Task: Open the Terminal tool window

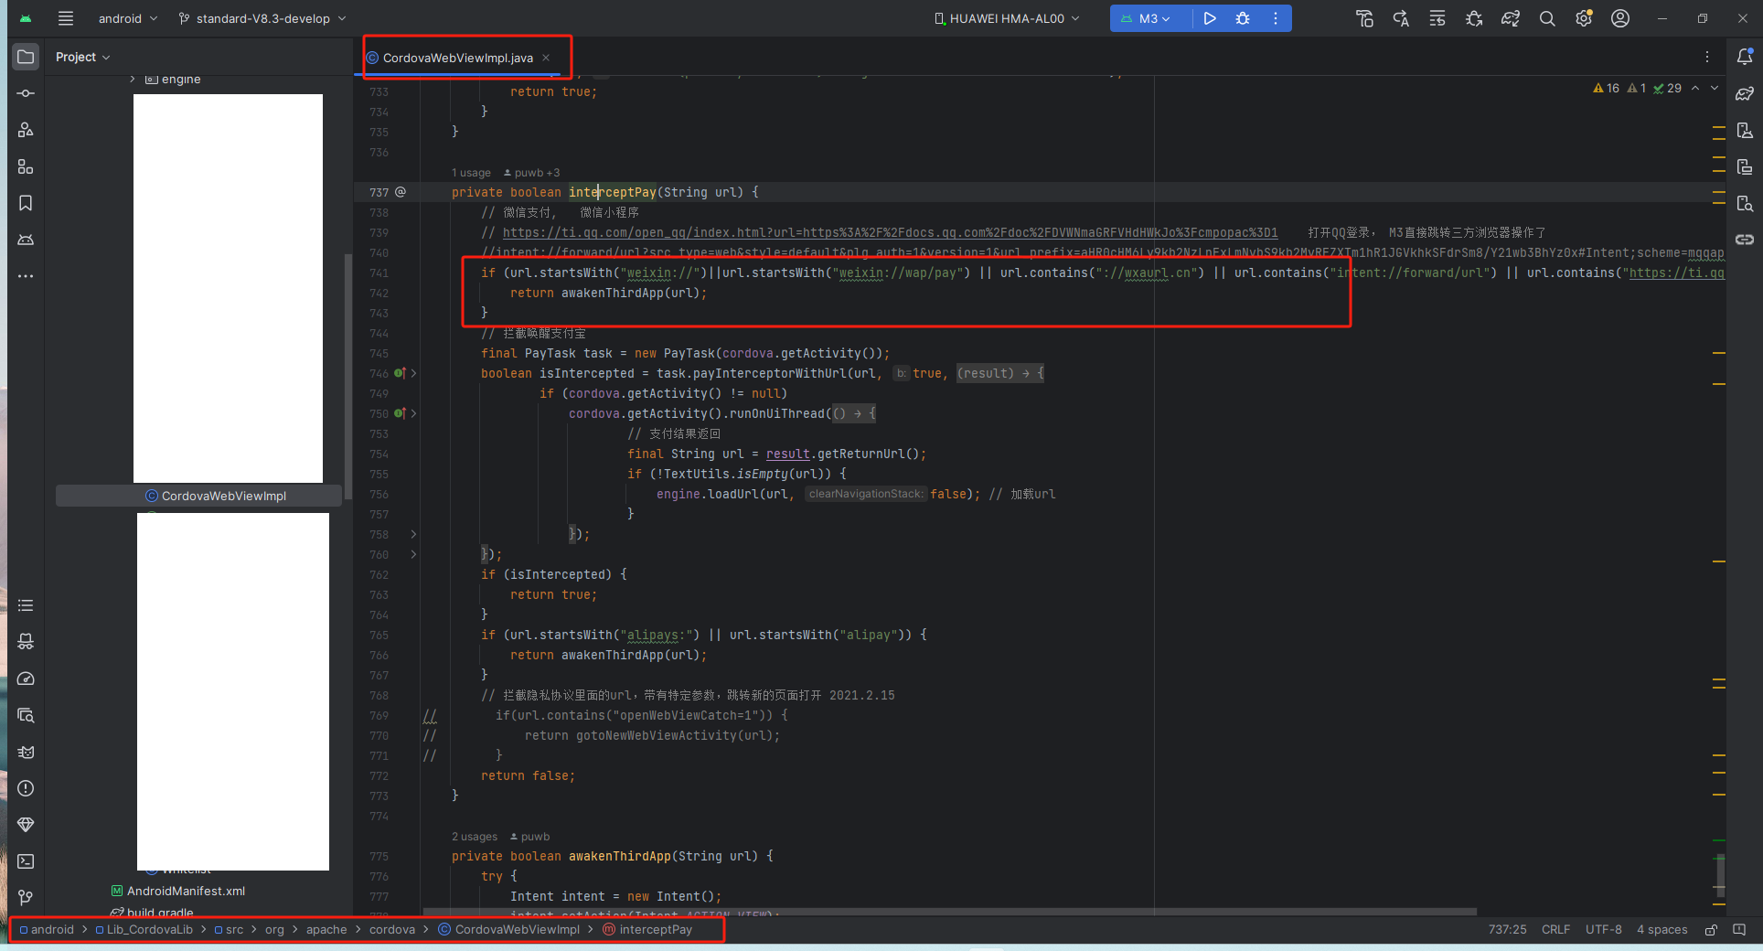Action: point(26,861)
